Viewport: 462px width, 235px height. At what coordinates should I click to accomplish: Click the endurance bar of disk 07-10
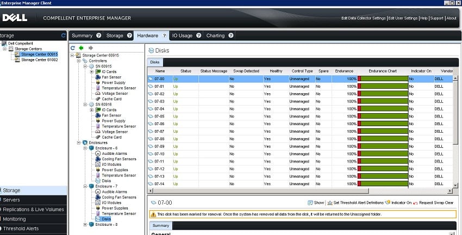pos(383,154)
